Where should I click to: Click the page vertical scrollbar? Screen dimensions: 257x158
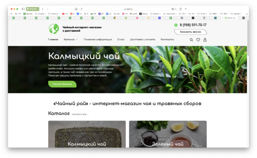point(248,38)
